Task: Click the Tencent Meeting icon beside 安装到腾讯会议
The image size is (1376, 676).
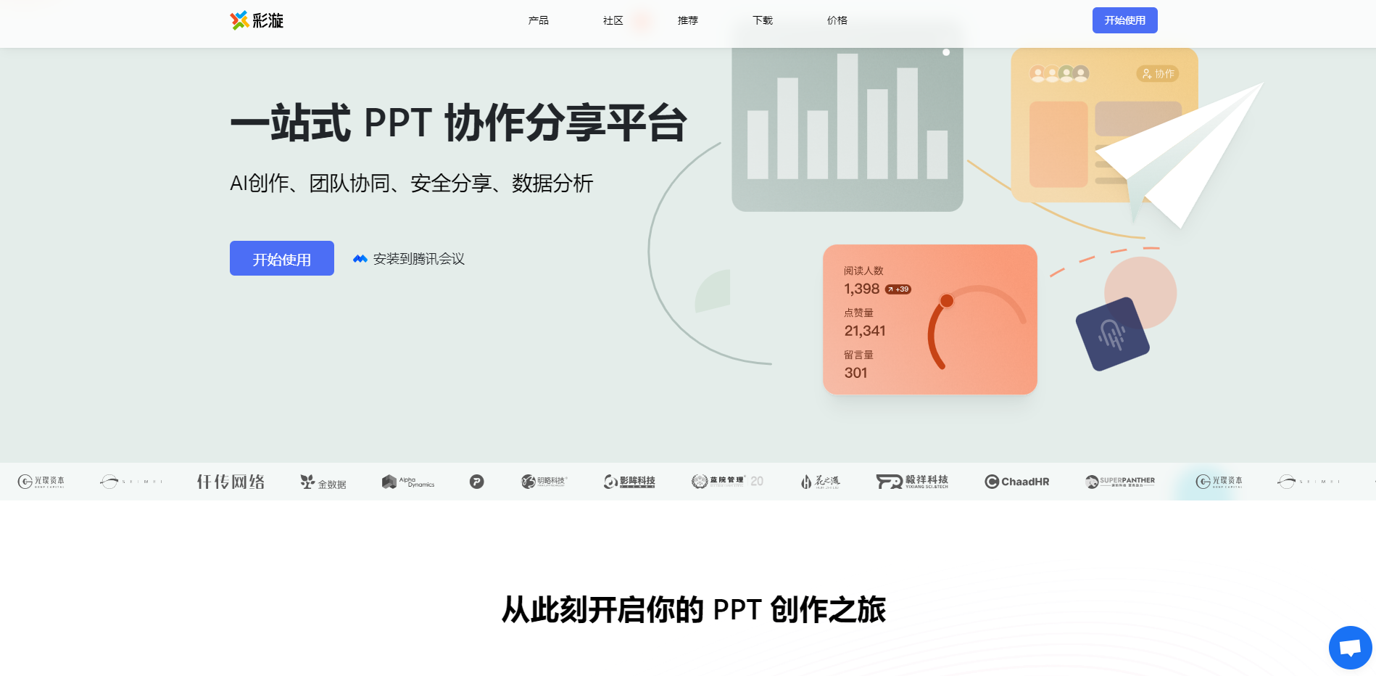Action: click(360, 258)
